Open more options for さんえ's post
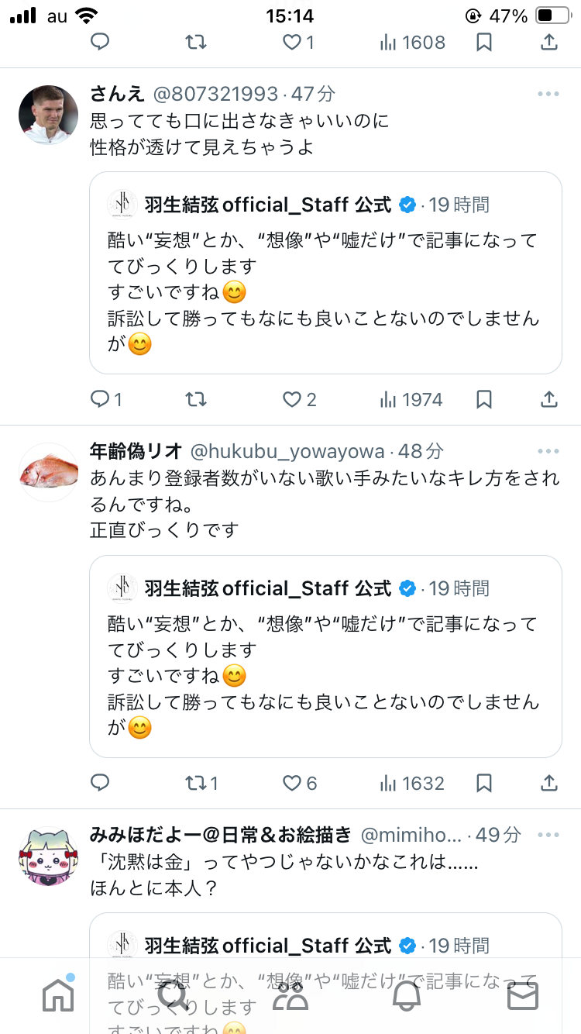The image size is (581, 1034). click(x=548, y=94)
